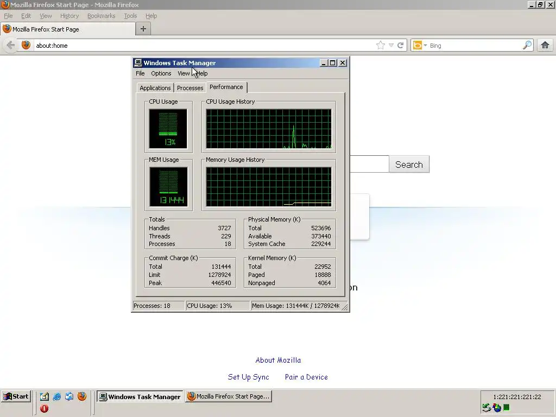This screenshot has width=556, height=417.
Task: Select the Performance tab
Action: coord(226,87)
